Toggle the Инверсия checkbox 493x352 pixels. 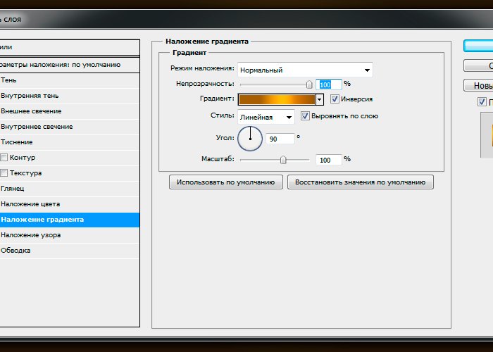tap(335, 99)
